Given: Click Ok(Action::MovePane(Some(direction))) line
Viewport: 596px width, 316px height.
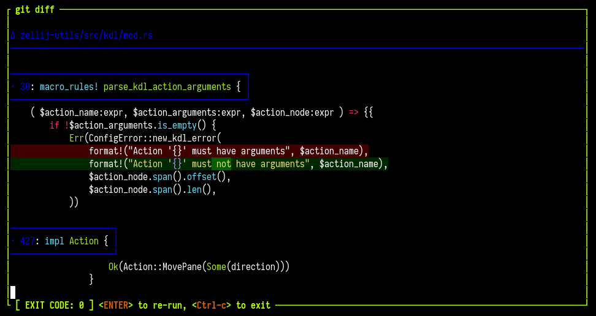Looking at the screenshot, I should (199, 267).
